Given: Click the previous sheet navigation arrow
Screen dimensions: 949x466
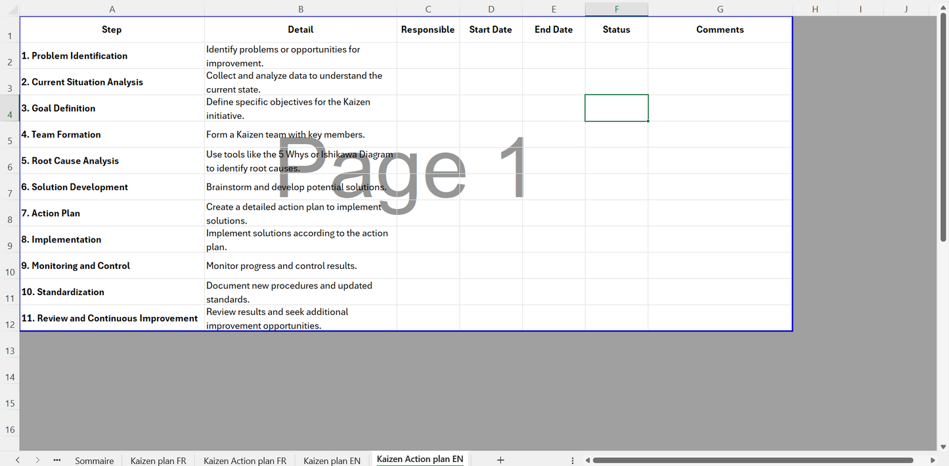Looking at the screenshot, I should click(18, 460).
